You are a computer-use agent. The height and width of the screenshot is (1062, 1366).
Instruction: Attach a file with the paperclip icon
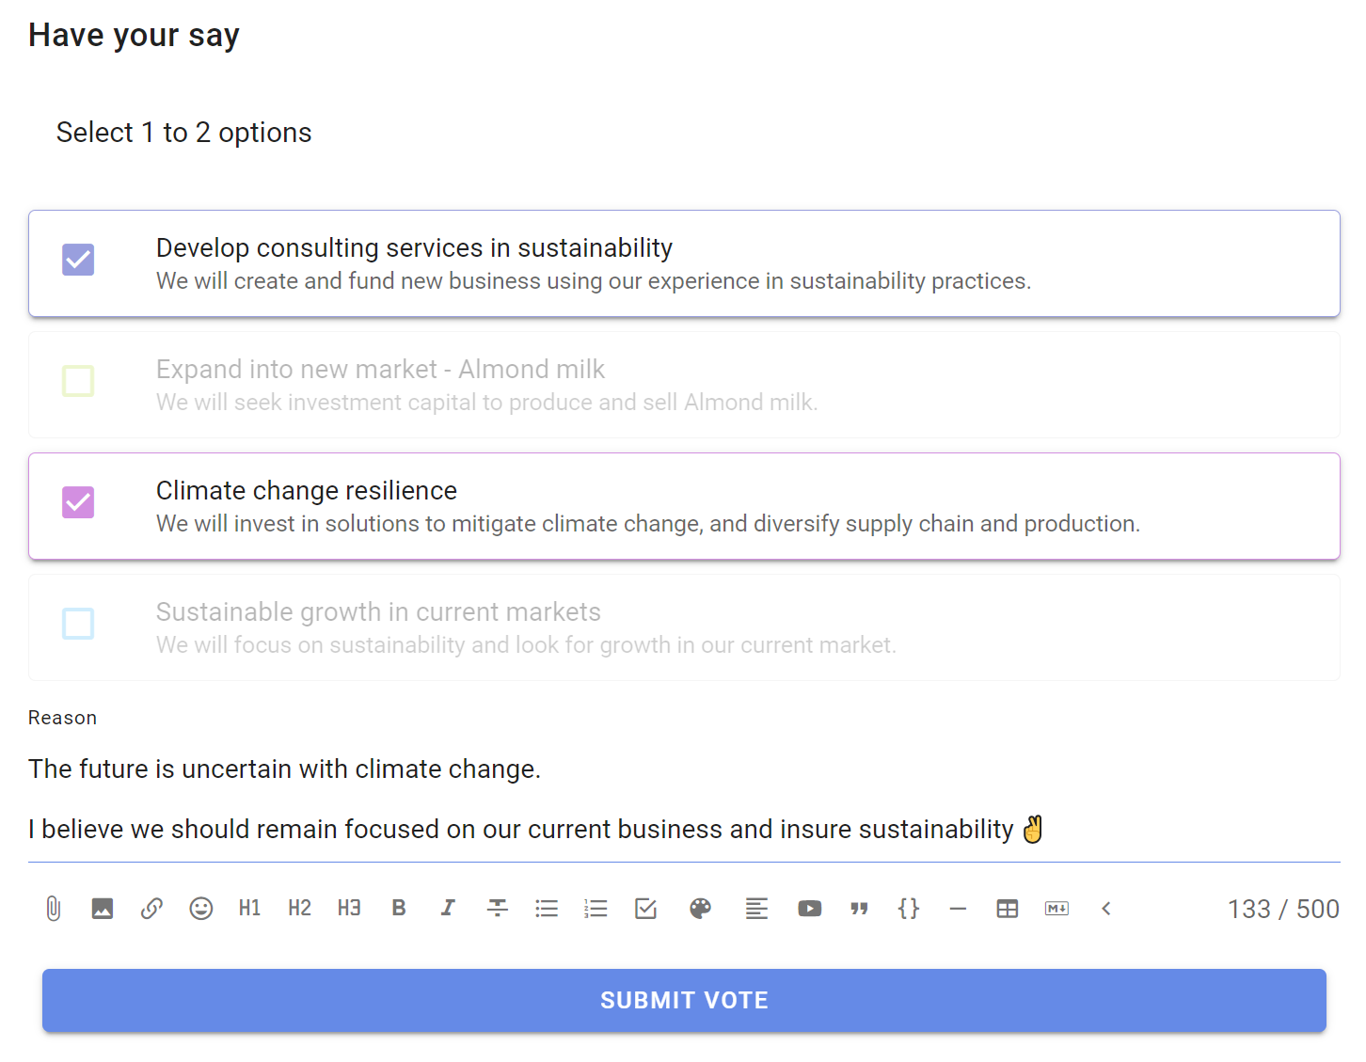pyautogui.click(x=54, y=909)
